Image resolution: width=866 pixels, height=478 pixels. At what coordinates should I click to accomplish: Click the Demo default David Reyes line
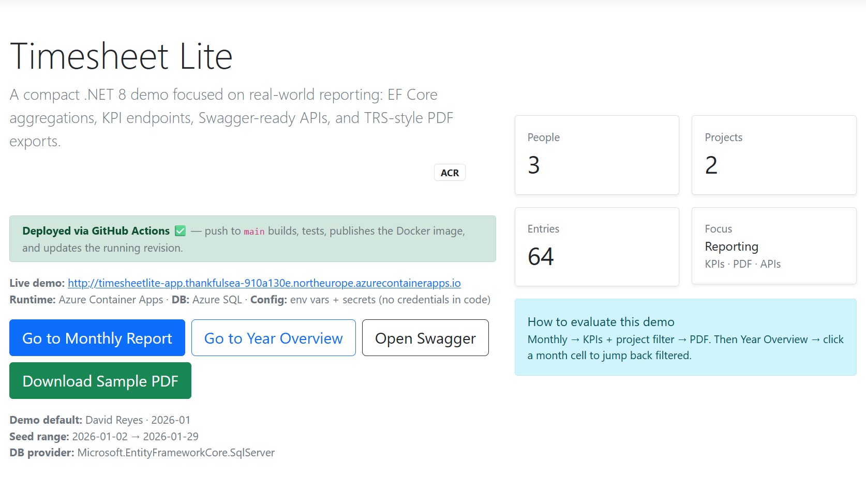point(100,420)
